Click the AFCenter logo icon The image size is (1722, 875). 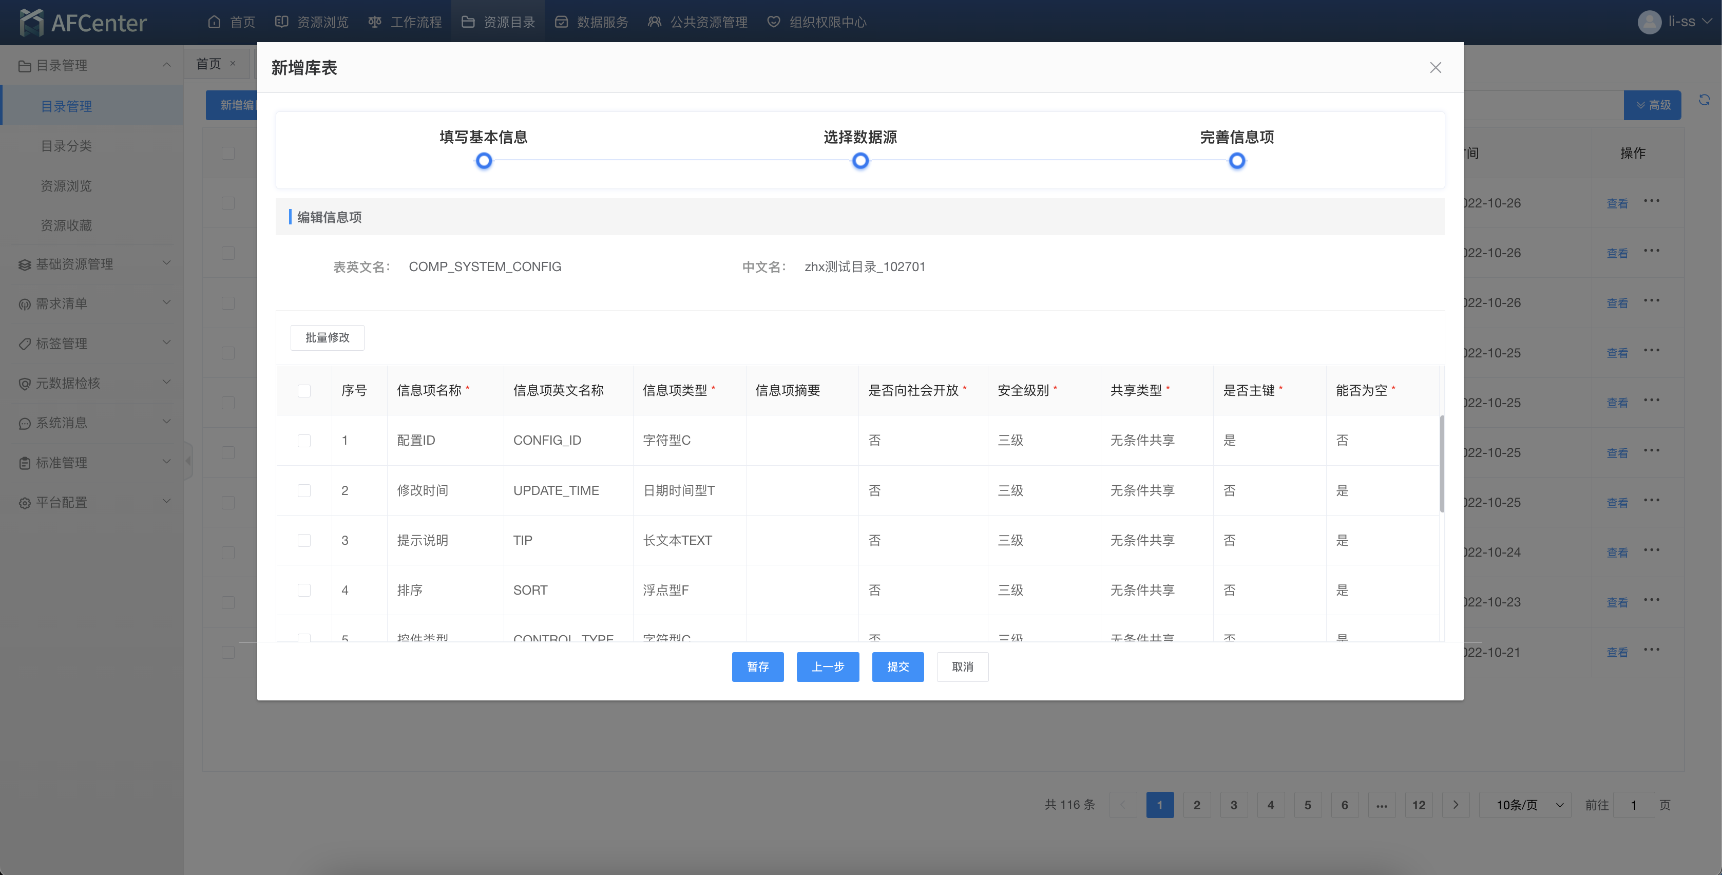[31, 22]
